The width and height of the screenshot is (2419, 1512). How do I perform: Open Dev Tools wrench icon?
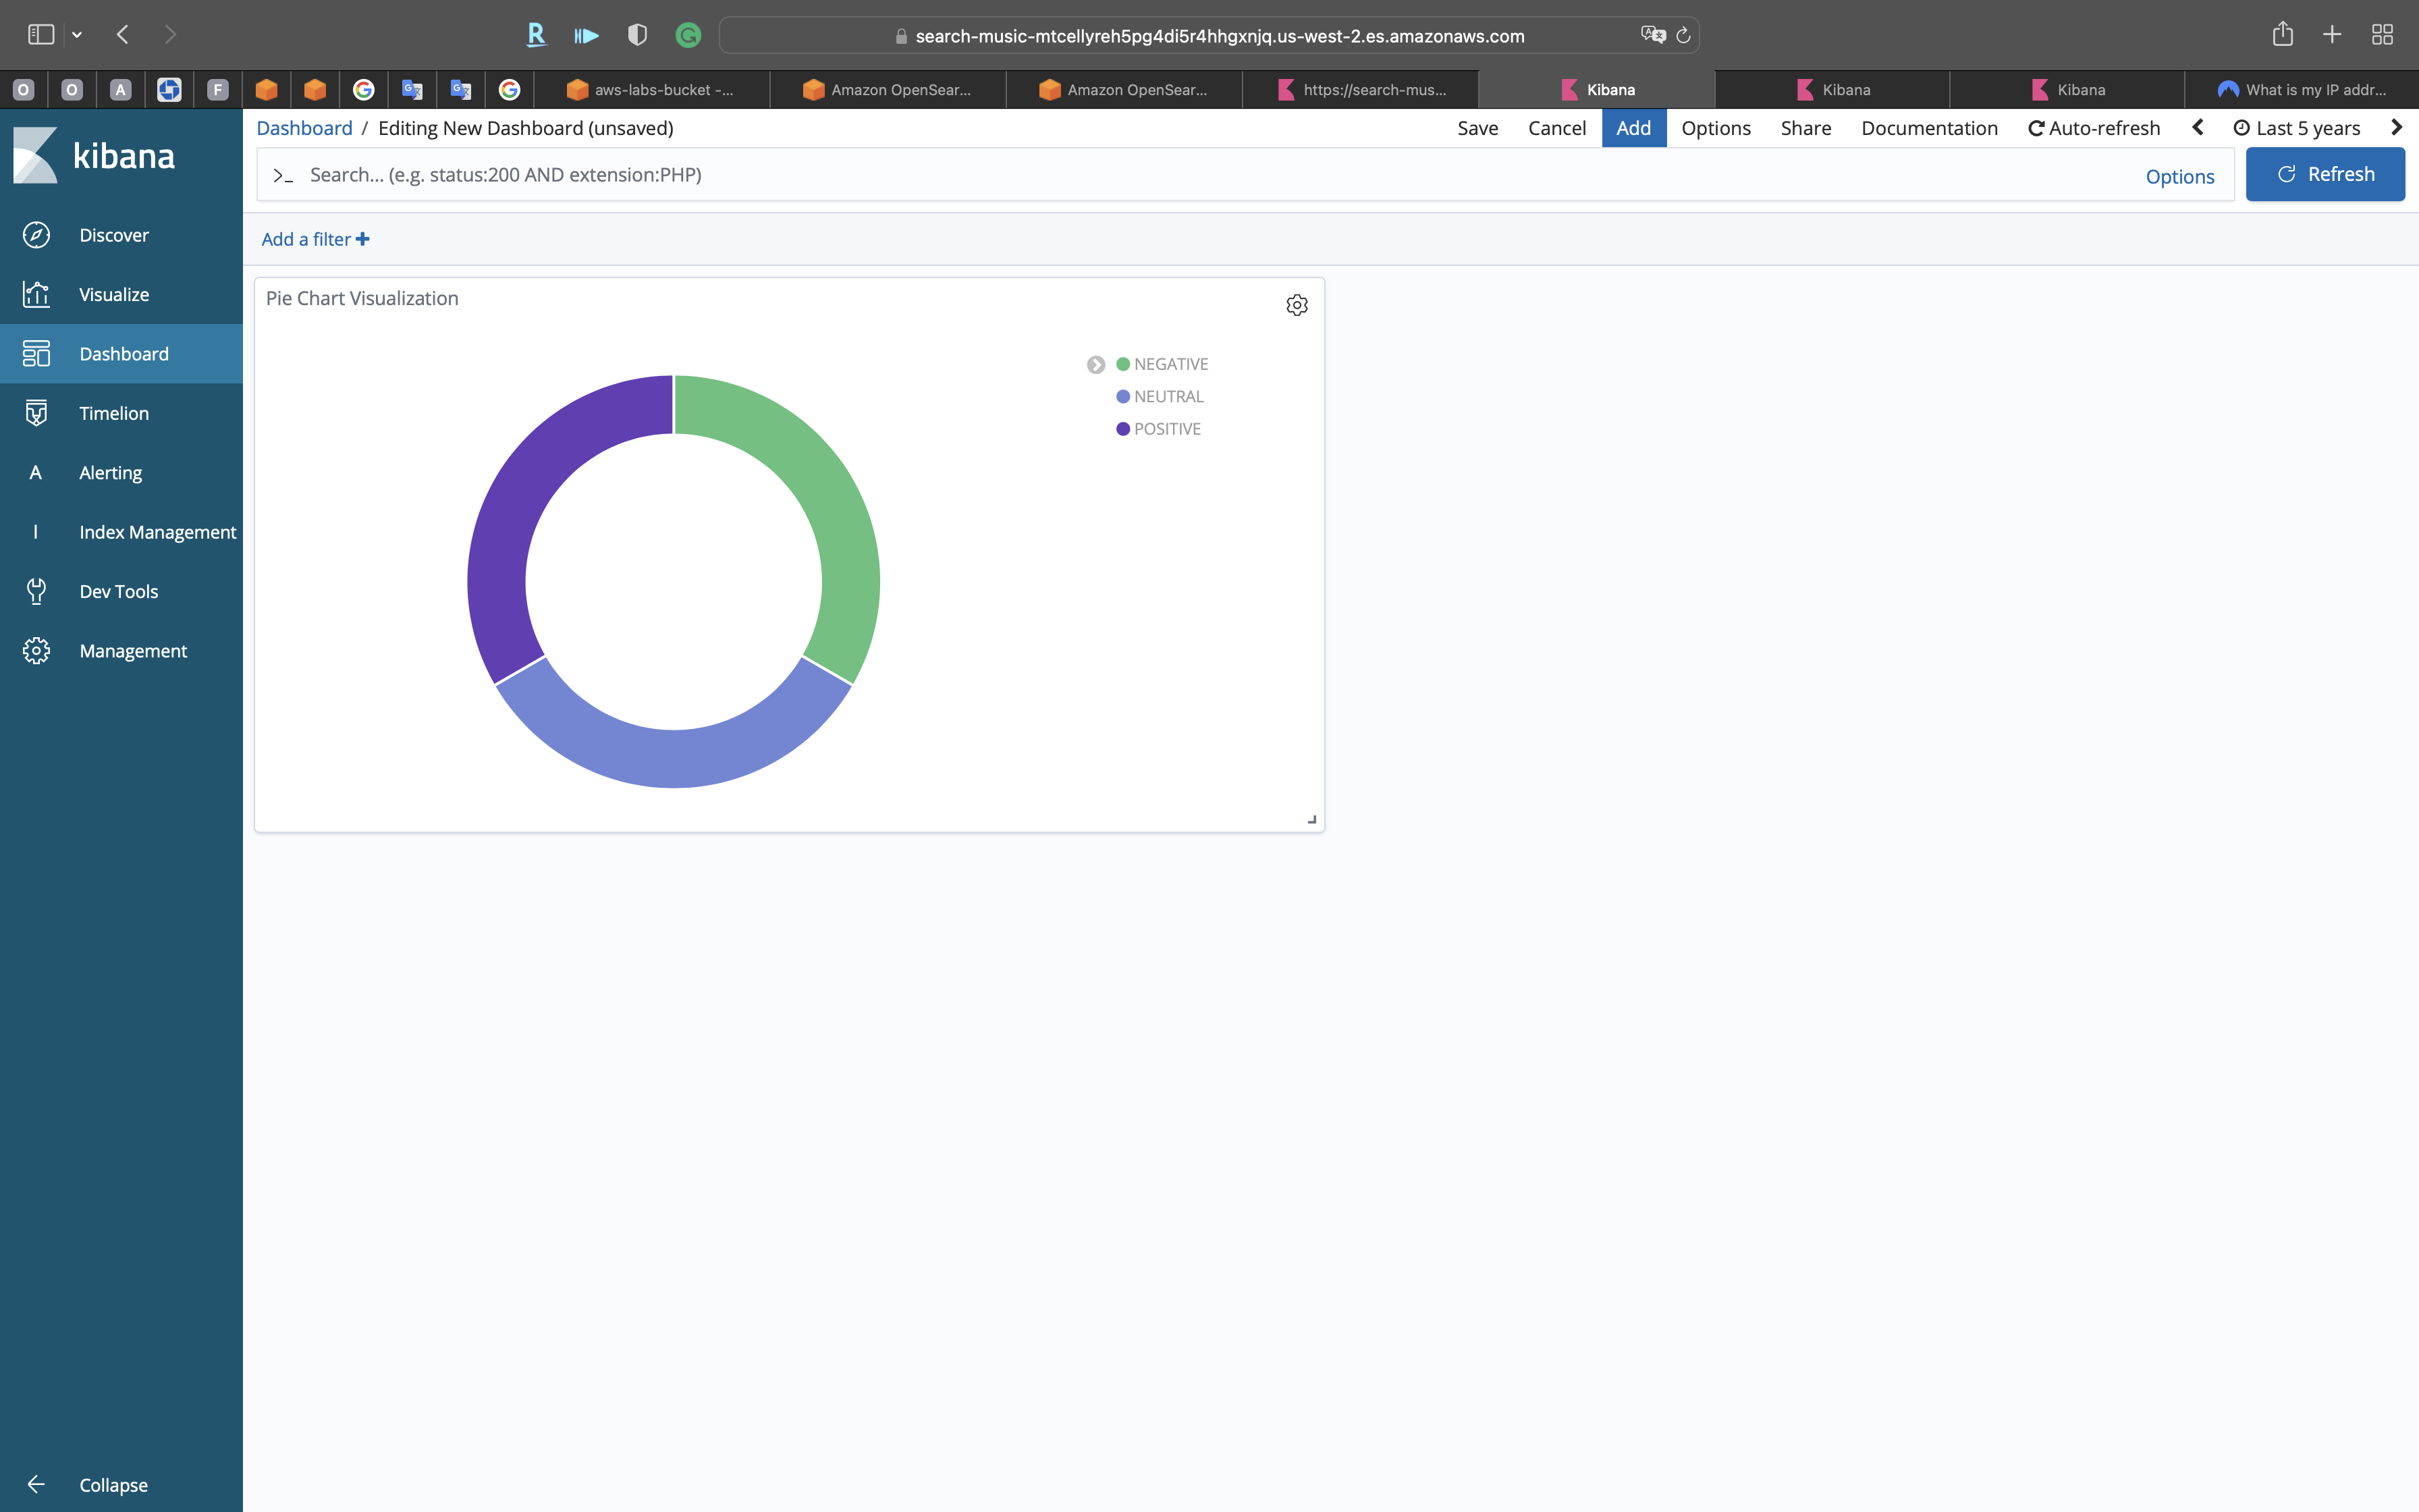36,591
